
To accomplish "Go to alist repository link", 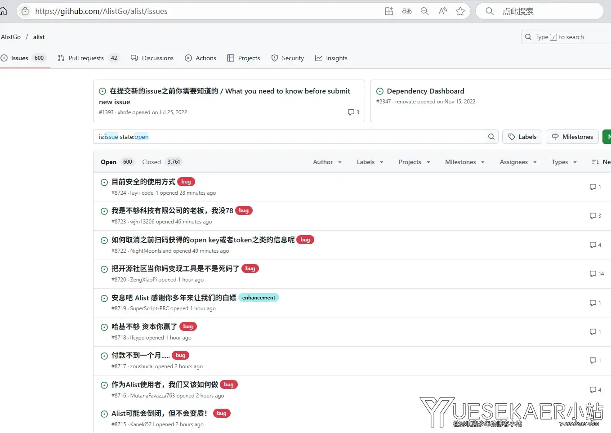I will [39, 37].
